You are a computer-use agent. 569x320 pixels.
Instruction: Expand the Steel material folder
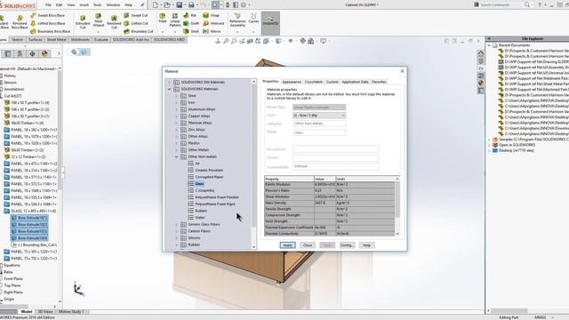[x=177, y=96]
